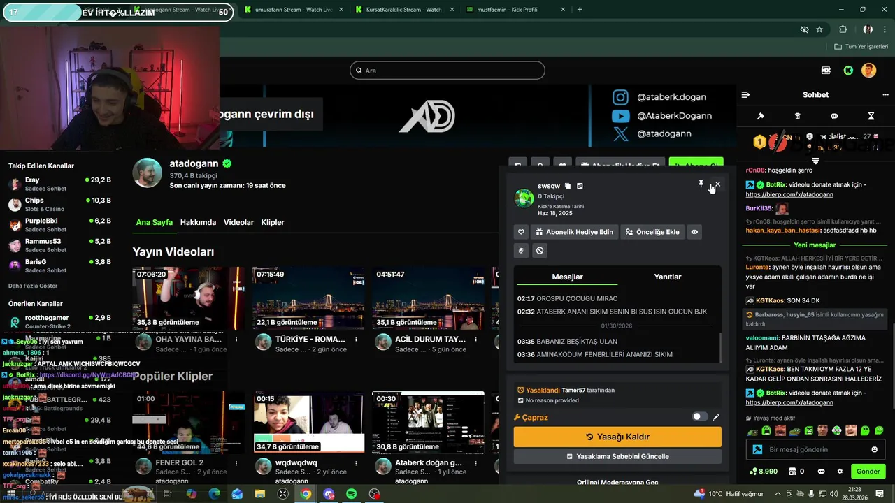895x503 pixels.
Task: Switch to the Mesajlar tab
Action: tap(567, 277)
